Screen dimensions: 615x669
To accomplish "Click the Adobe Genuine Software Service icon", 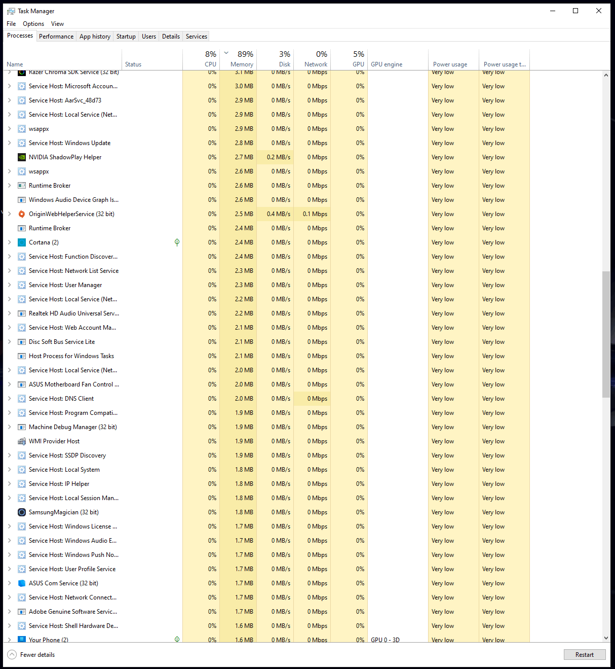I will pyautogui.click(x=22, y=612).
